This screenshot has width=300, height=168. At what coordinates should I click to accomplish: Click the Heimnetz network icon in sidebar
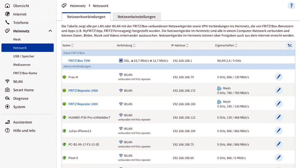click(7, 31)
